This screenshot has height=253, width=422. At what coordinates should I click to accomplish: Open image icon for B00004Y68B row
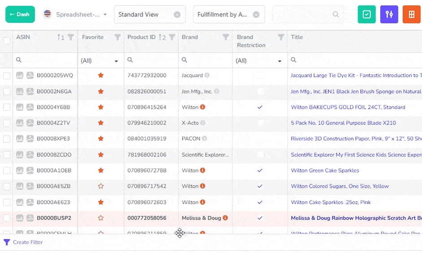click(30, 107)
